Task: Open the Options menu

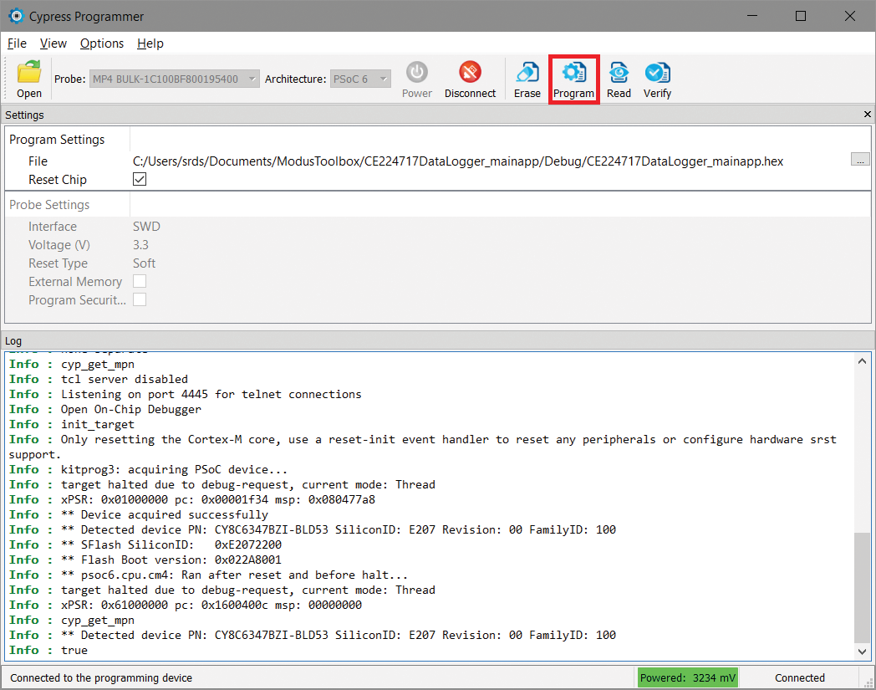Action: (x=102, y=43)
